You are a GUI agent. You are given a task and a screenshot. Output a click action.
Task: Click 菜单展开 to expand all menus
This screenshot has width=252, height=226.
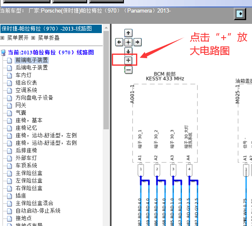tap(18, 38)
